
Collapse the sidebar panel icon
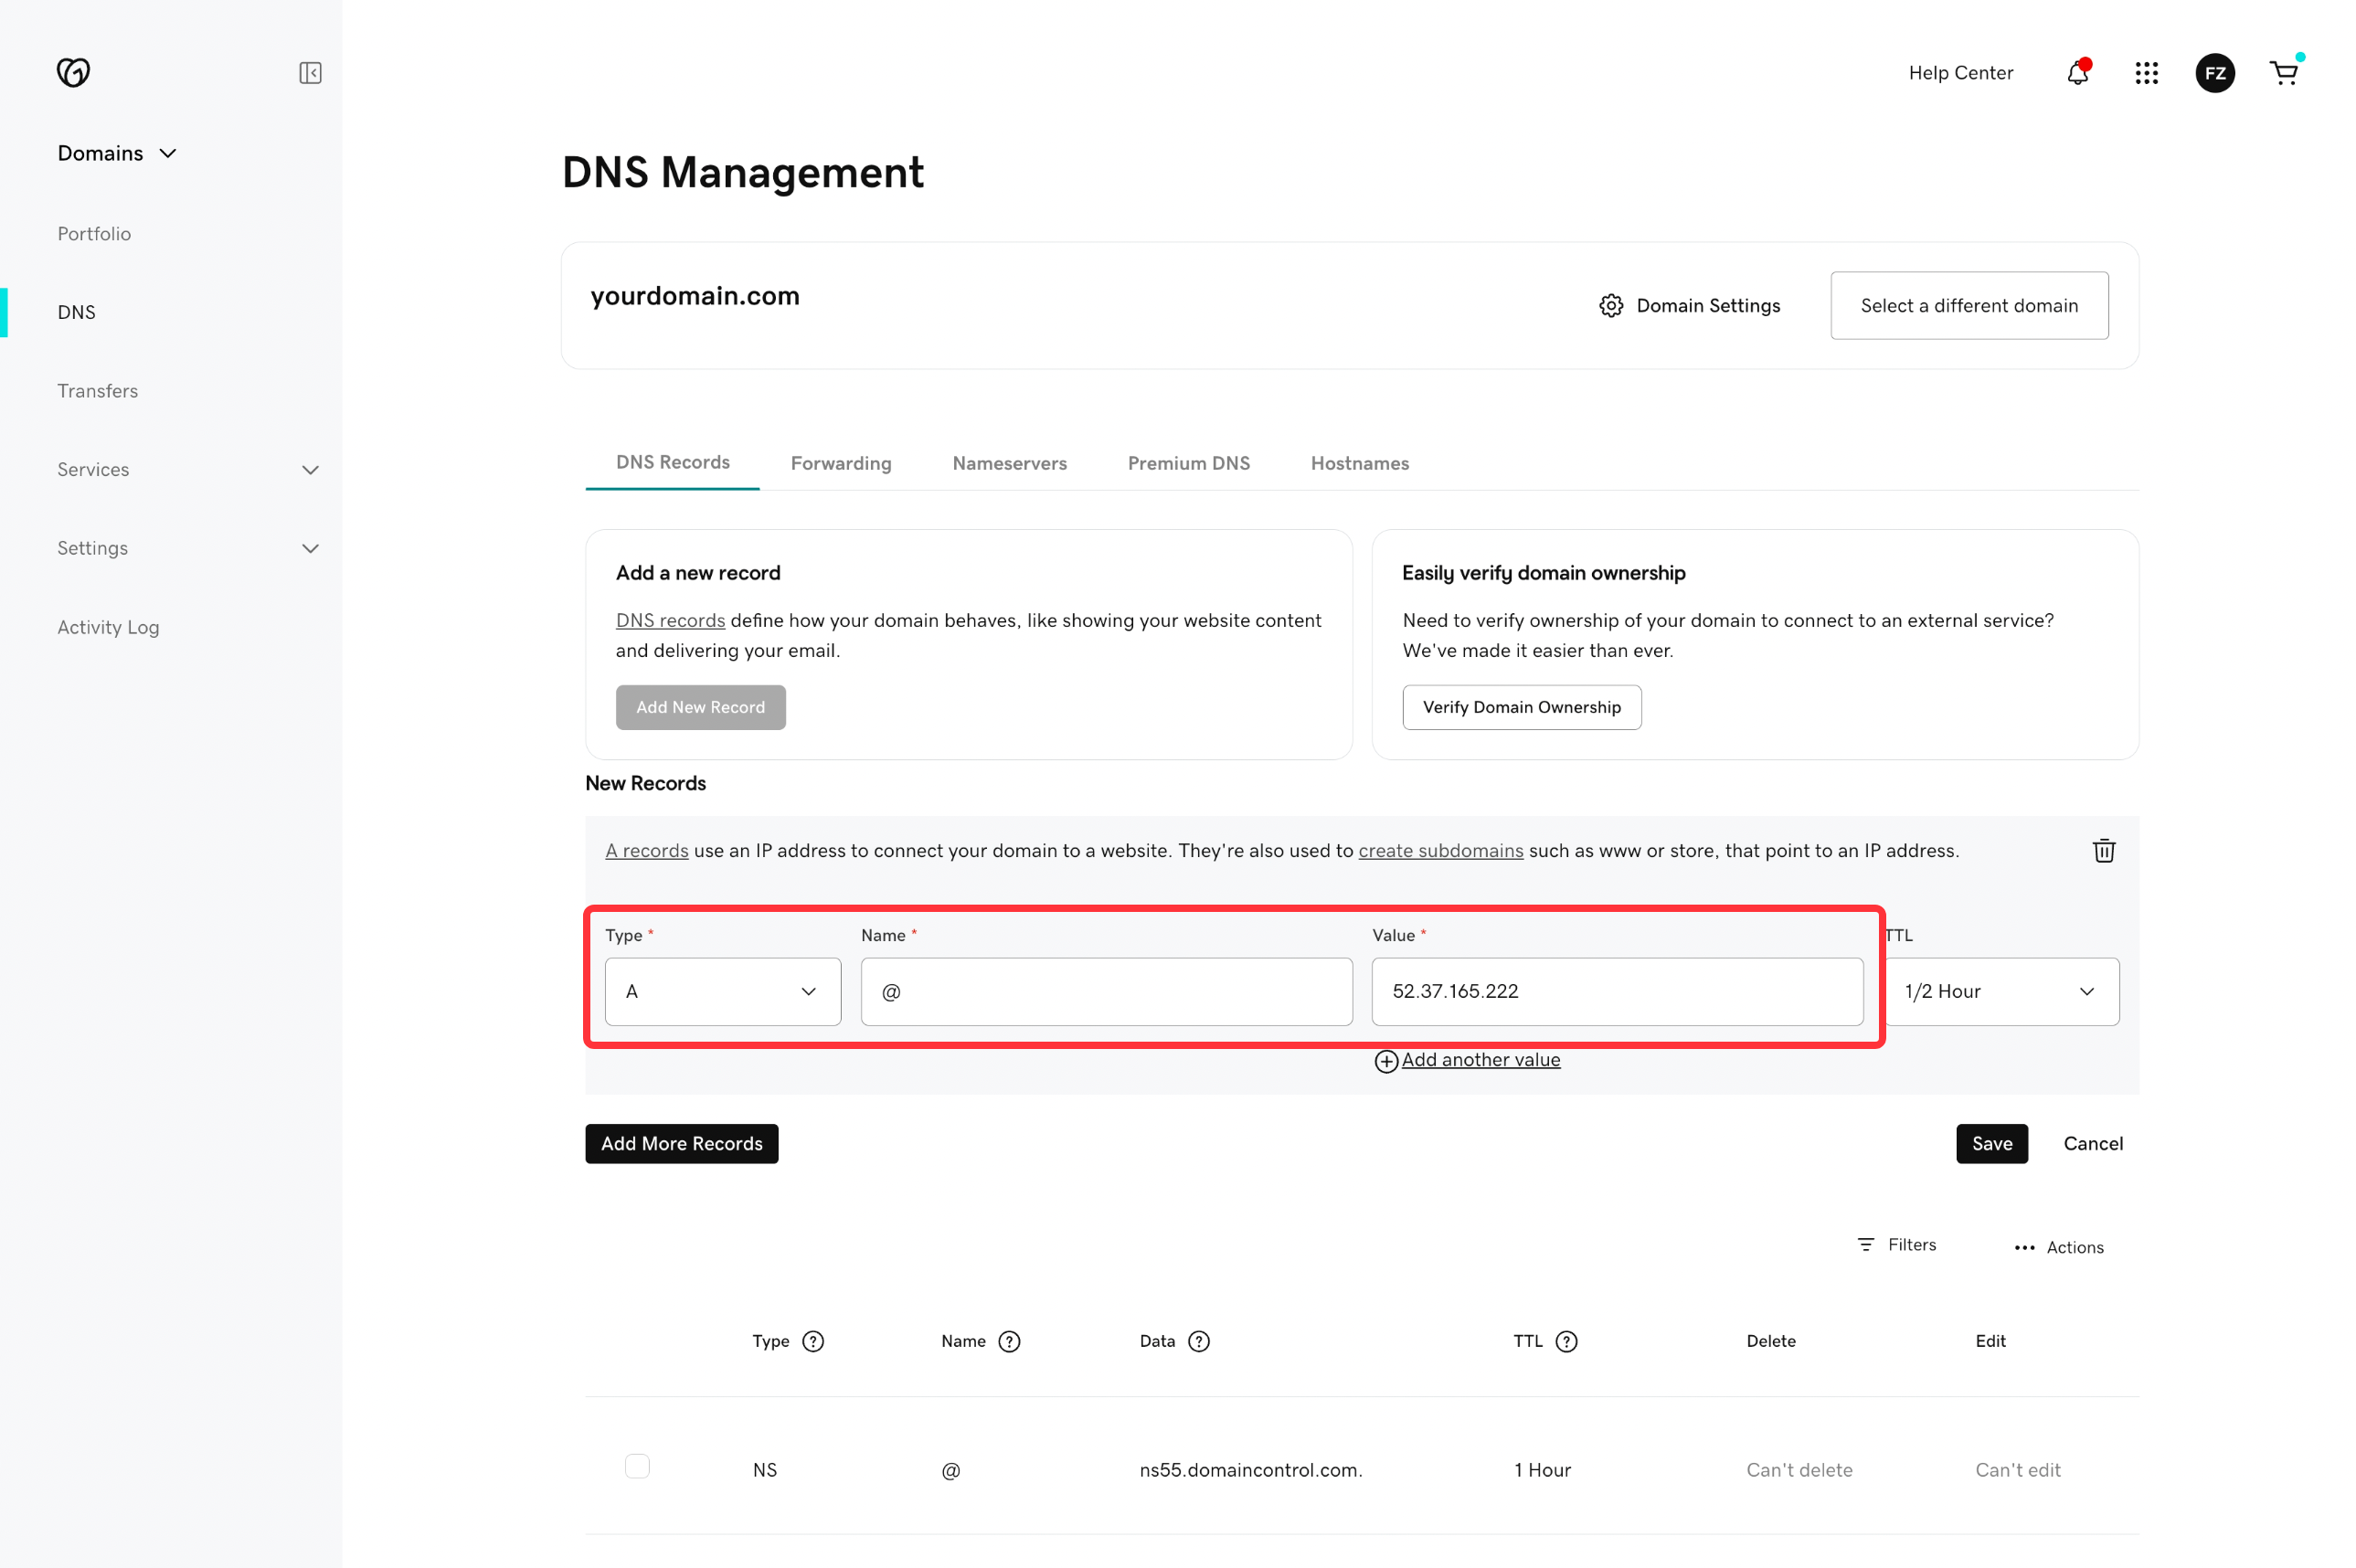pos(310,73)
